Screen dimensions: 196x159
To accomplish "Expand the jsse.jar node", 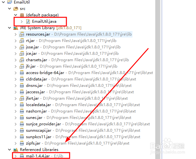I will pos(16,47).
